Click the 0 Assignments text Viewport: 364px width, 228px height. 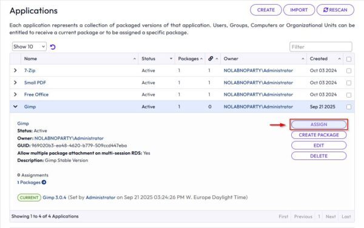33,175
